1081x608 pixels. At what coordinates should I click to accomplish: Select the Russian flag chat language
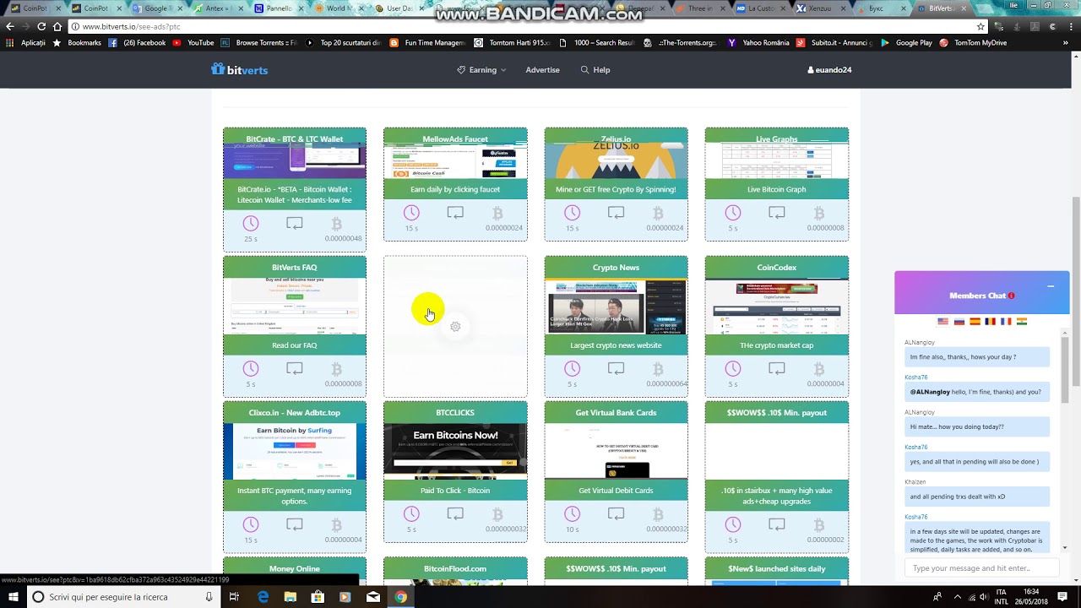pyautogui.click(x=959, y=322)
